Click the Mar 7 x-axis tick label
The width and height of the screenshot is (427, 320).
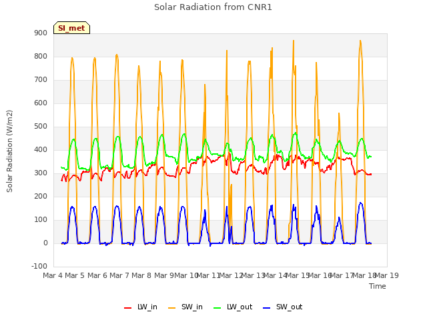point(119,275)
